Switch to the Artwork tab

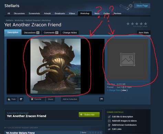[47, 13]
